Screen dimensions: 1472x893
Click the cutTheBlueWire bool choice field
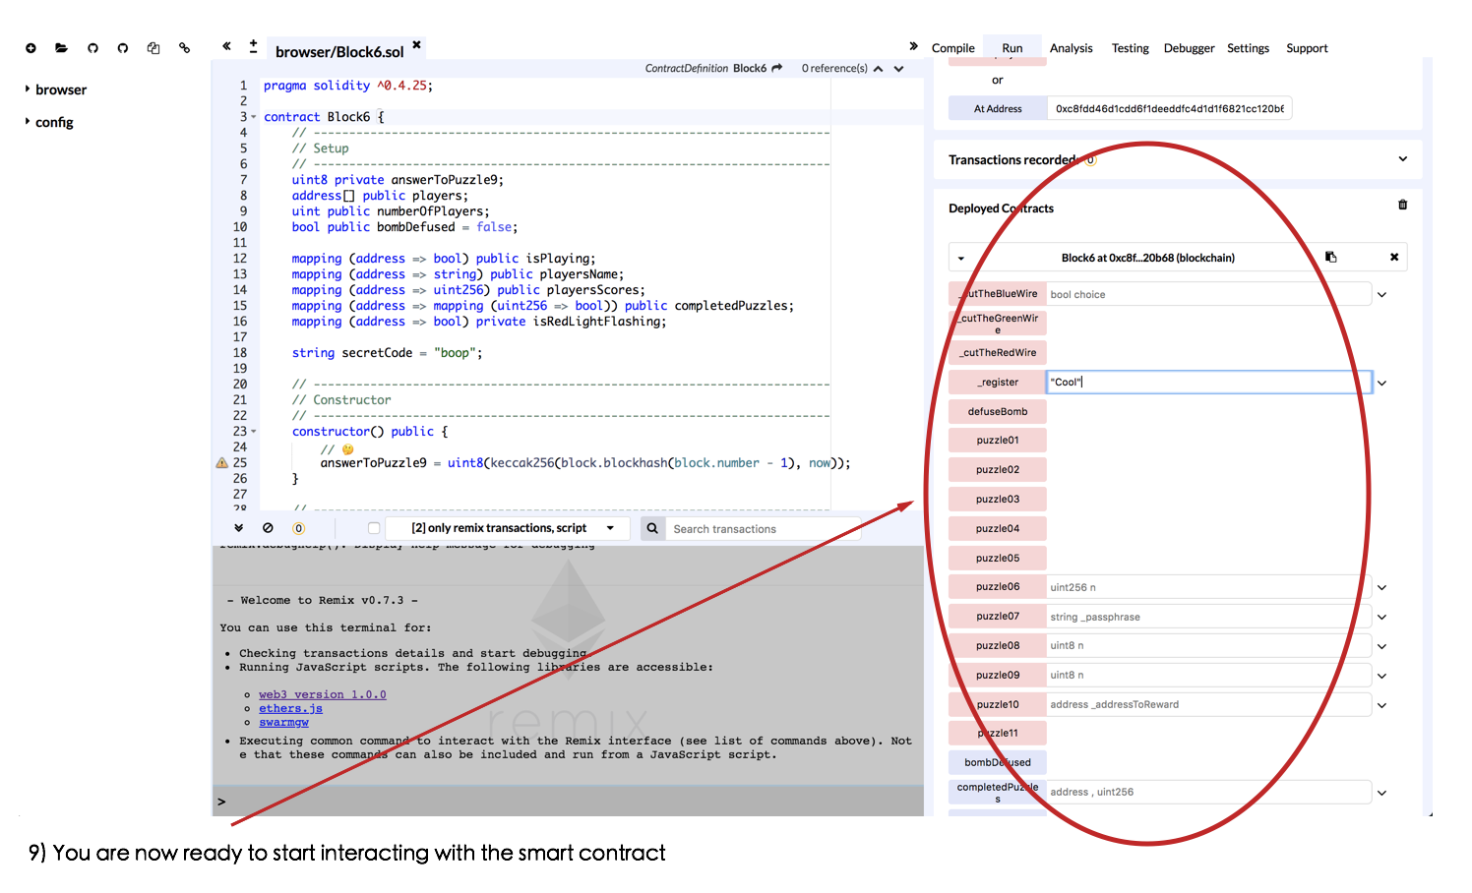(1208, 294)
